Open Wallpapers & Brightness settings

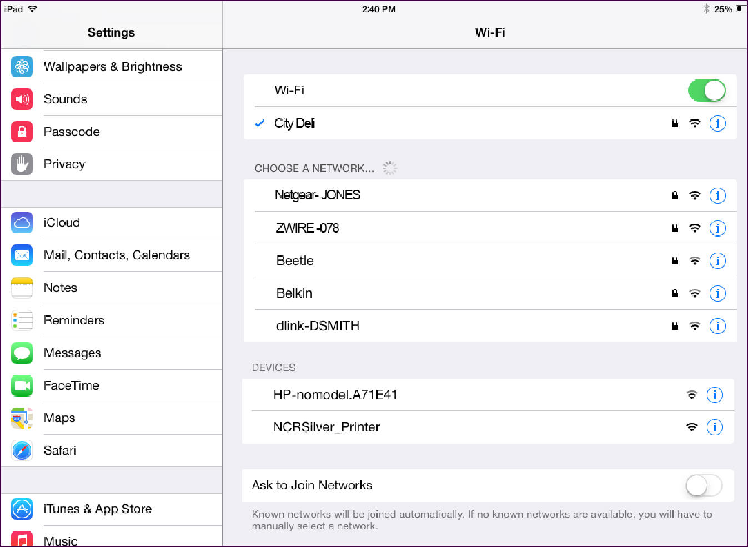coord(112,67)
